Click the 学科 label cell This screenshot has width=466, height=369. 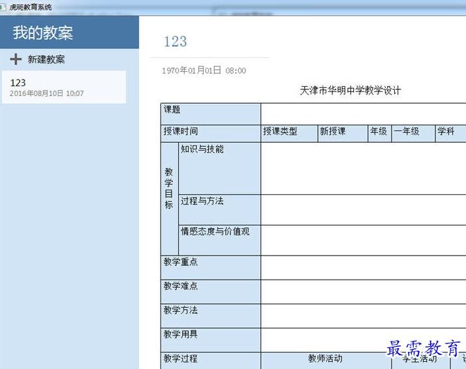pyautogui.click(x=450, y=134)
